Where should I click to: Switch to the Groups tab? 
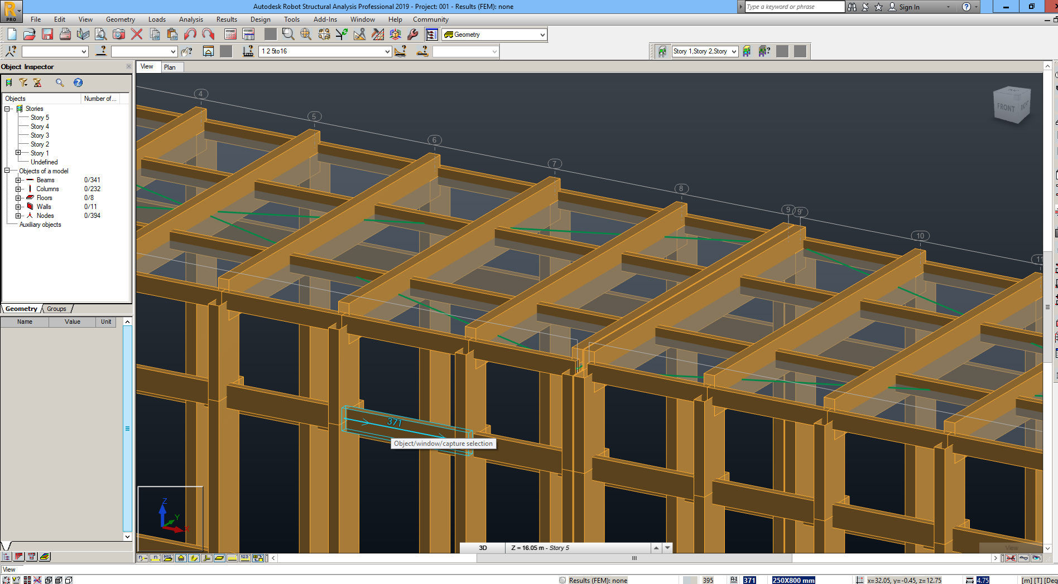coord(56,309)
